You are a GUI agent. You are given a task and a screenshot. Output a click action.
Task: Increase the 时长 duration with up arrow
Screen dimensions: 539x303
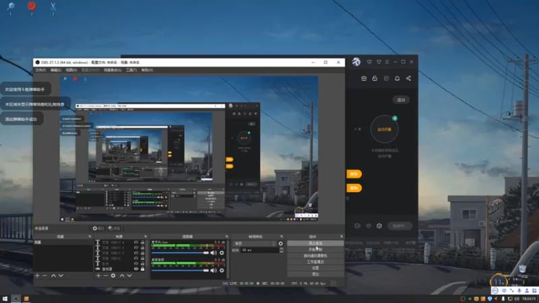(282, 248)
